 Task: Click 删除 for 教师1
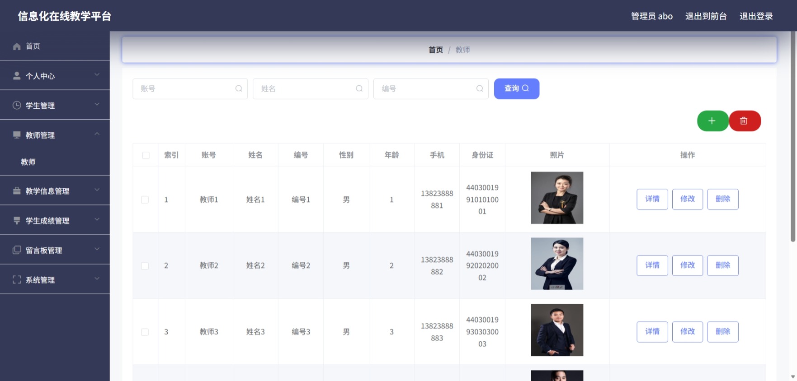pos(723,199)
